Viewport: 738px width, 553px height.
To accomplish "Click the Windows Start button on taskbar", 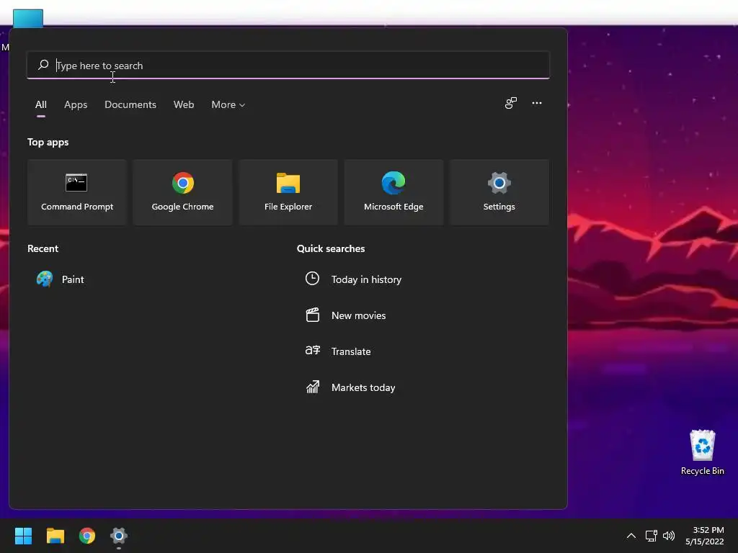I will (23, 536).
